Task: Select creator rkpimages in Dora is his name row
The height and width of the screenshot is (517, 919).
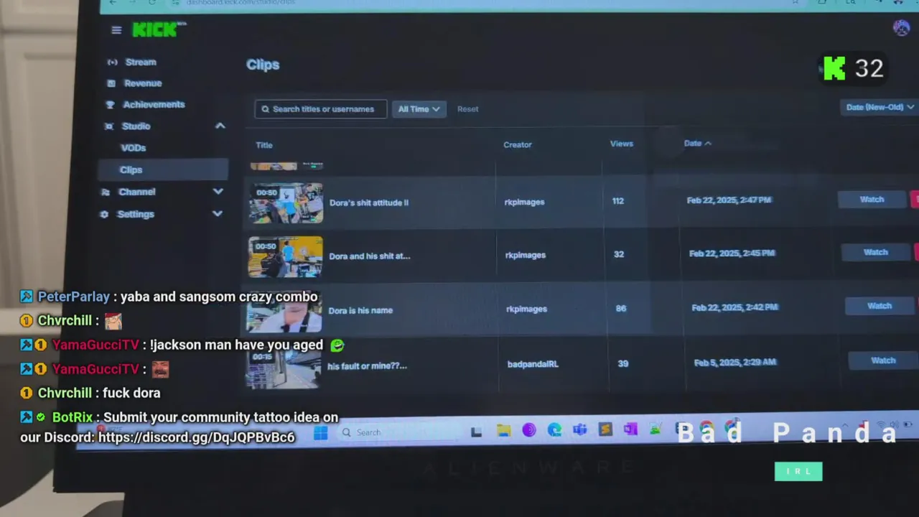Action: [x=526, y=309]
